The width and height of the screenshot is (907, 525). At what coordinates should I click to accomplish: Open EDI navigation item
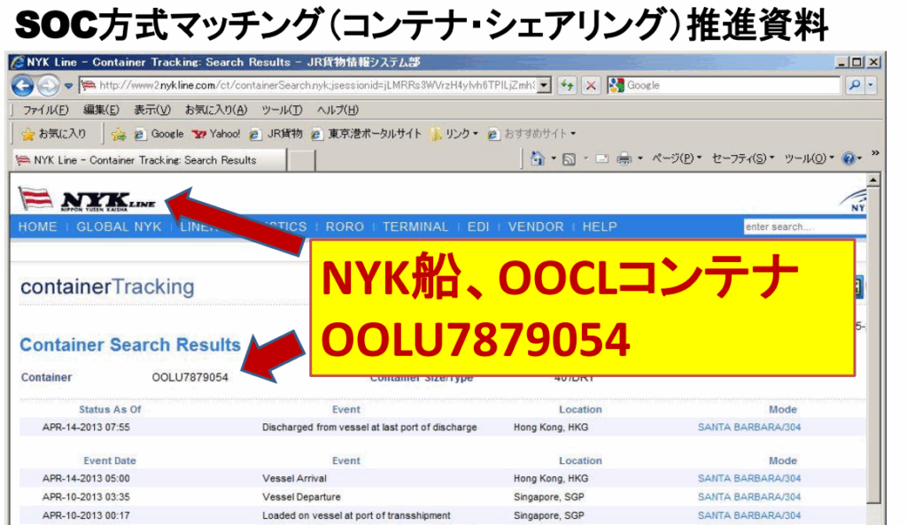coord(477,227)
